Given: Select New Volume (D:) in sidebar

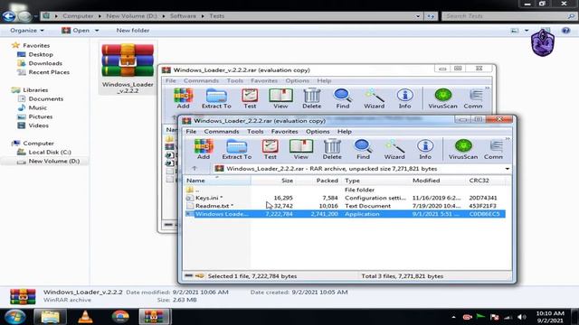Looking at the screenshot, I should click(53, 161).
